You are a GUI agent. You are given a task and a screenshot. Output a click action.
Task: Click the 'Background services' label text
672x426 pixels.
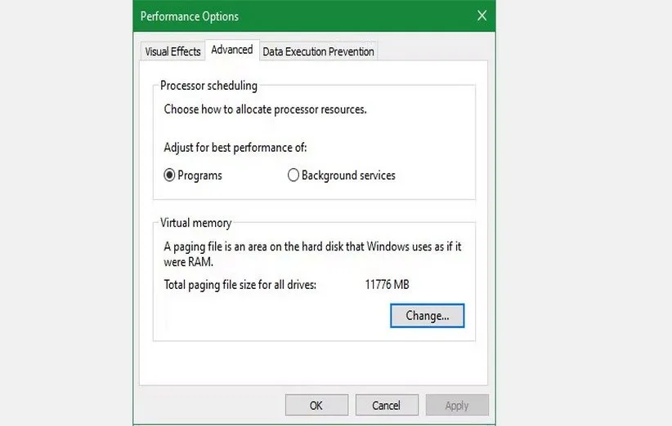click(348, 175)
